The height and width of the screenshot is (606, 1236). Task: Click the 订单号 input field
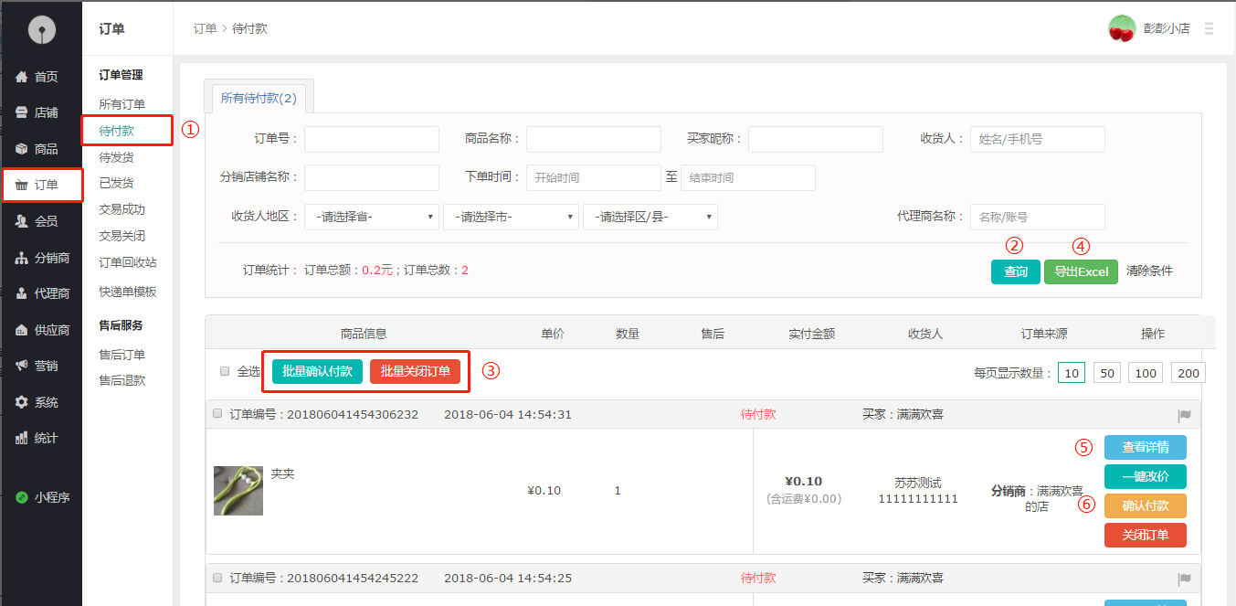(x=371, y=139)
